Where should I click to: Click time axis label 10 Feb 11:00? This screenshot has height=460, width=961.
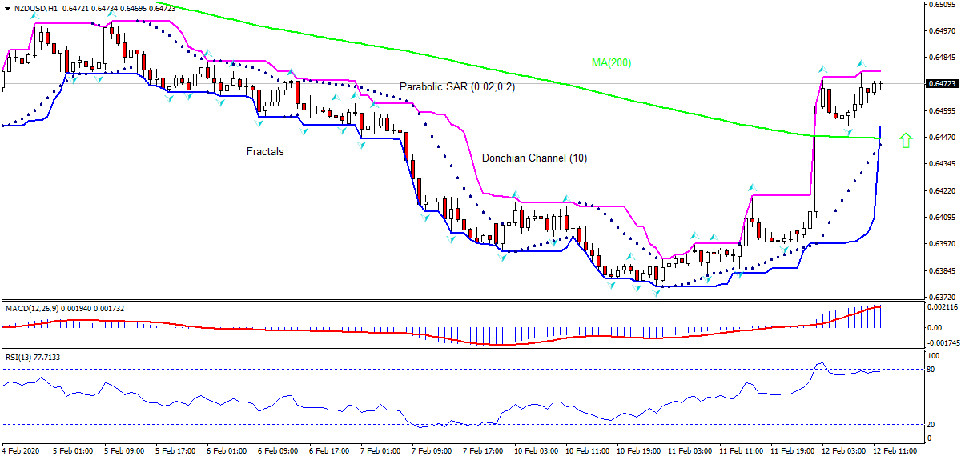[587, 451]
